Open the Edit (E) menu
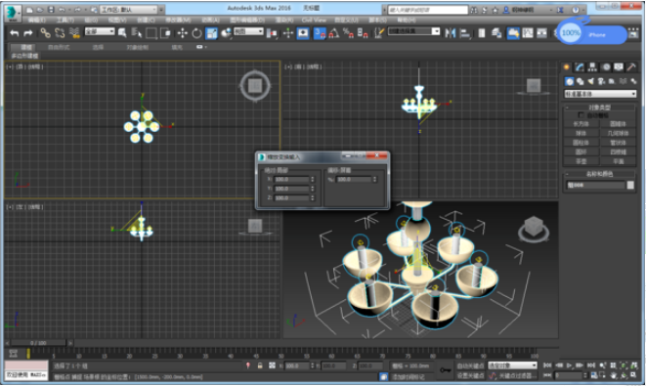646x386 pixels. click(x=37, y=20)
